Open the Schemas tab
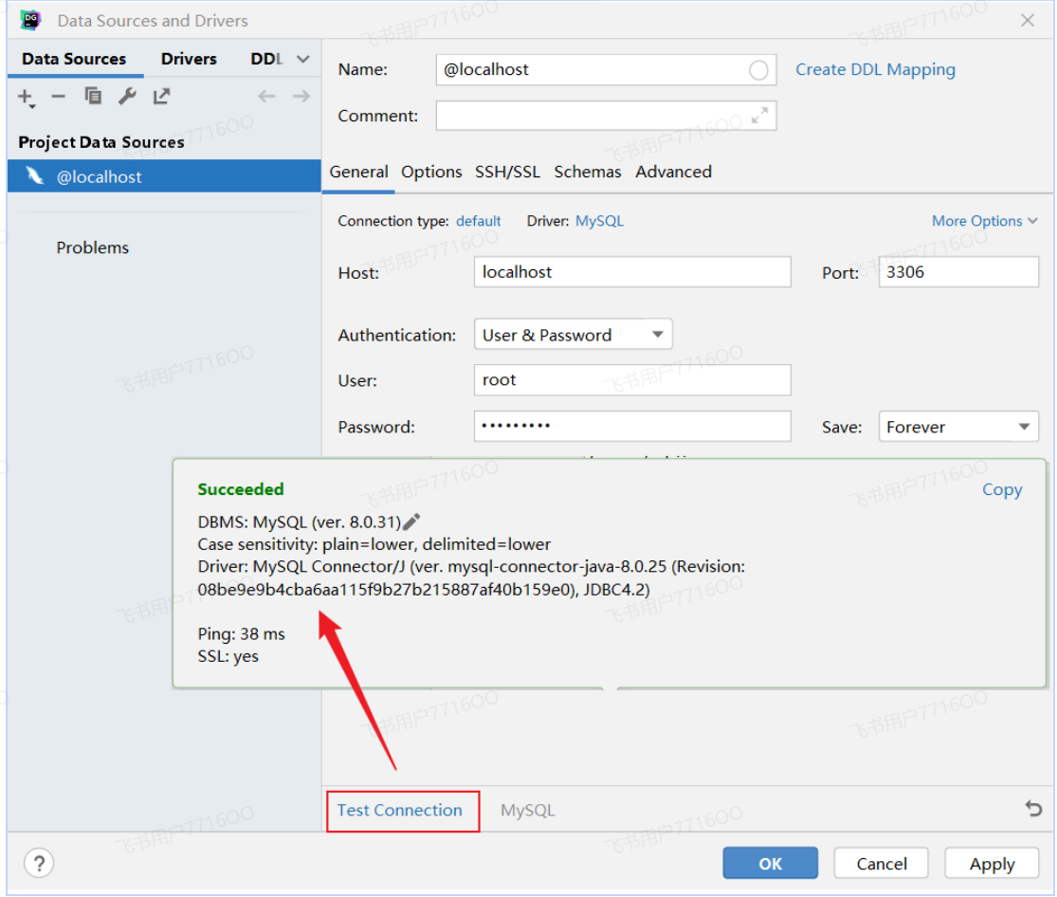This screenshot has height=897, width=1057. pyautogui.click(x=588, y=172)
